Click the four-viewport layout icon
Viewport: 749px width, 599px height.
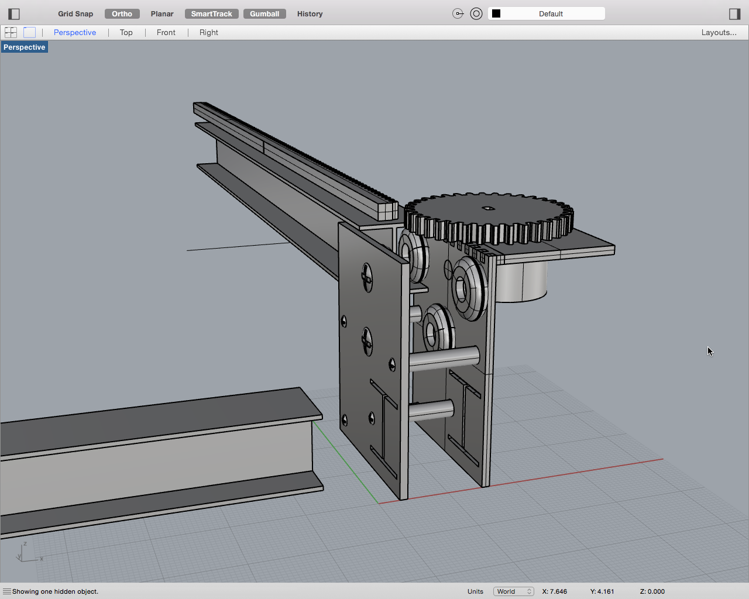(11, 32)
